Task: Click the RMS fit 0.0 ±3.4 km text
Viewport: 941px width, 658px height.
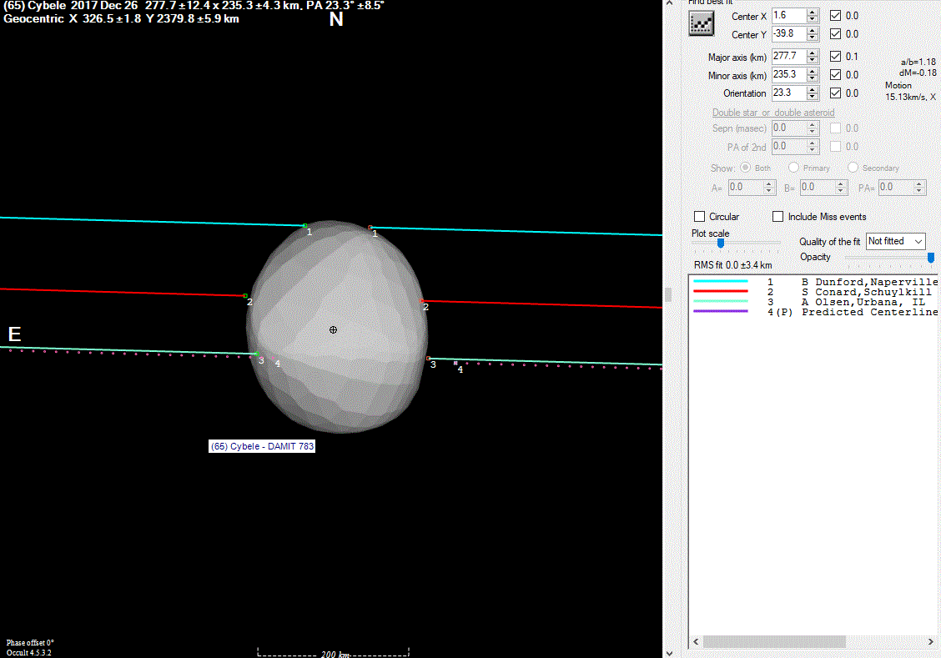Action: (732, 265)
